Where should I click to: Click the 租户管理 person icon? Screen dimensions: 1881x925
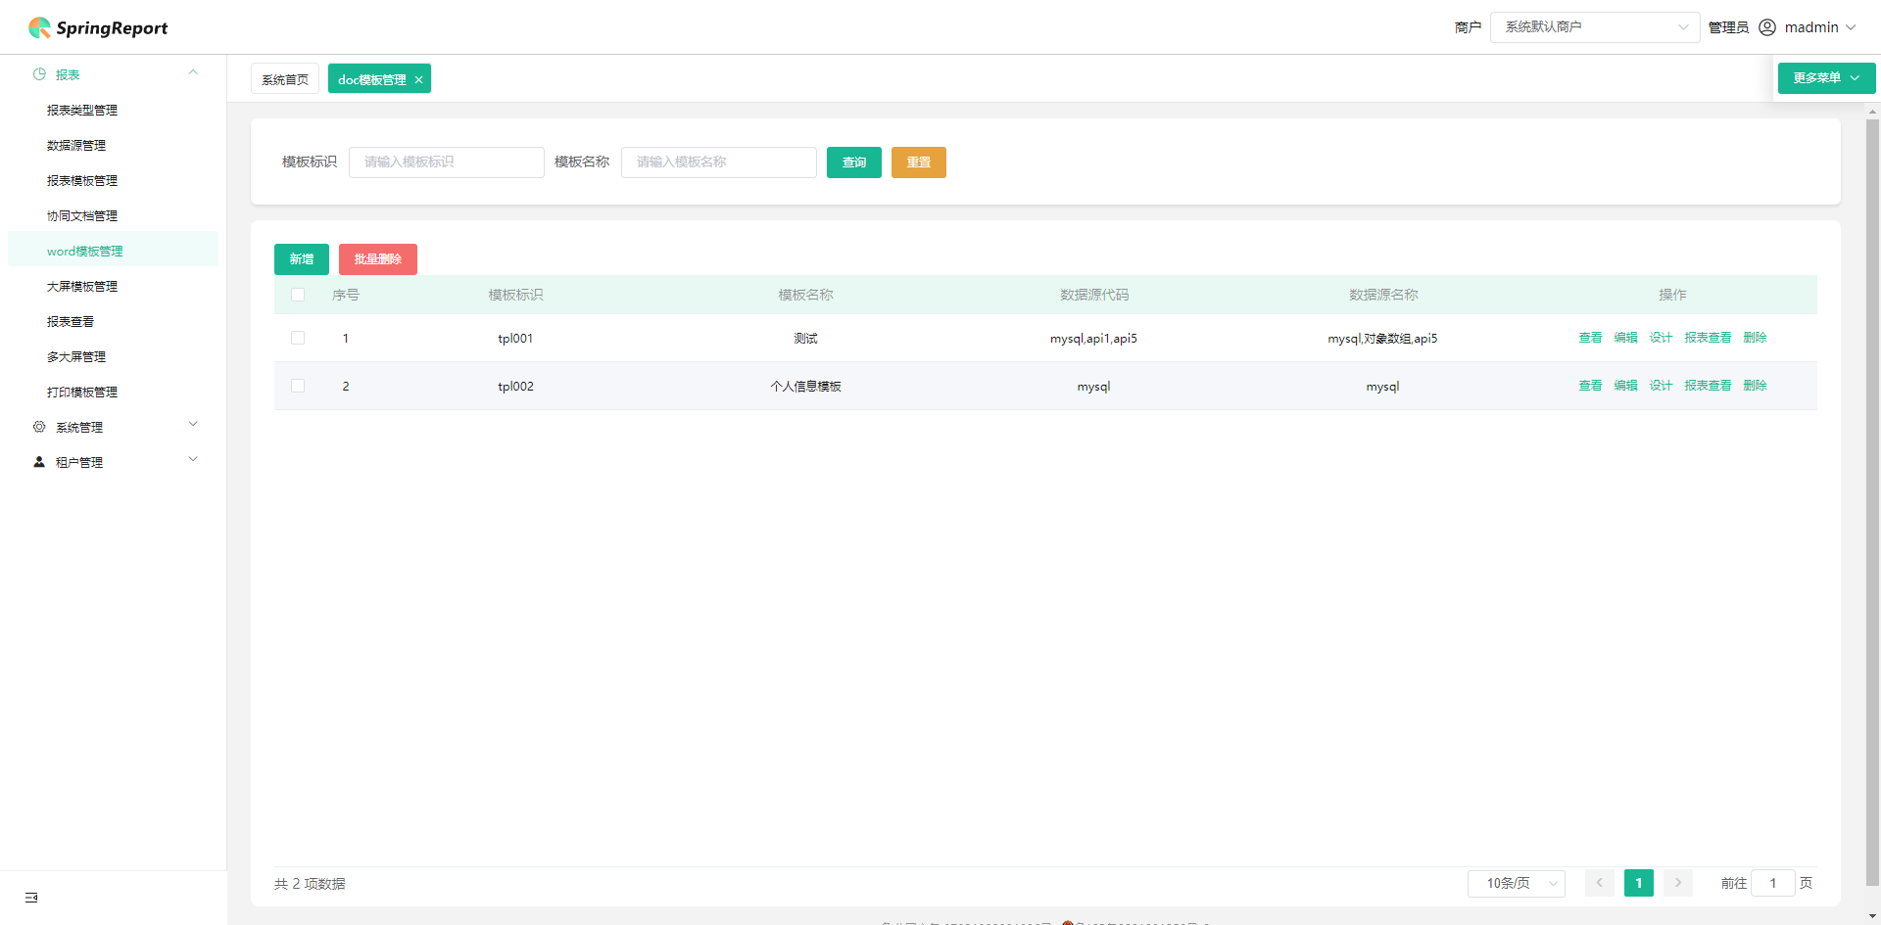click(x=39, y=462)
